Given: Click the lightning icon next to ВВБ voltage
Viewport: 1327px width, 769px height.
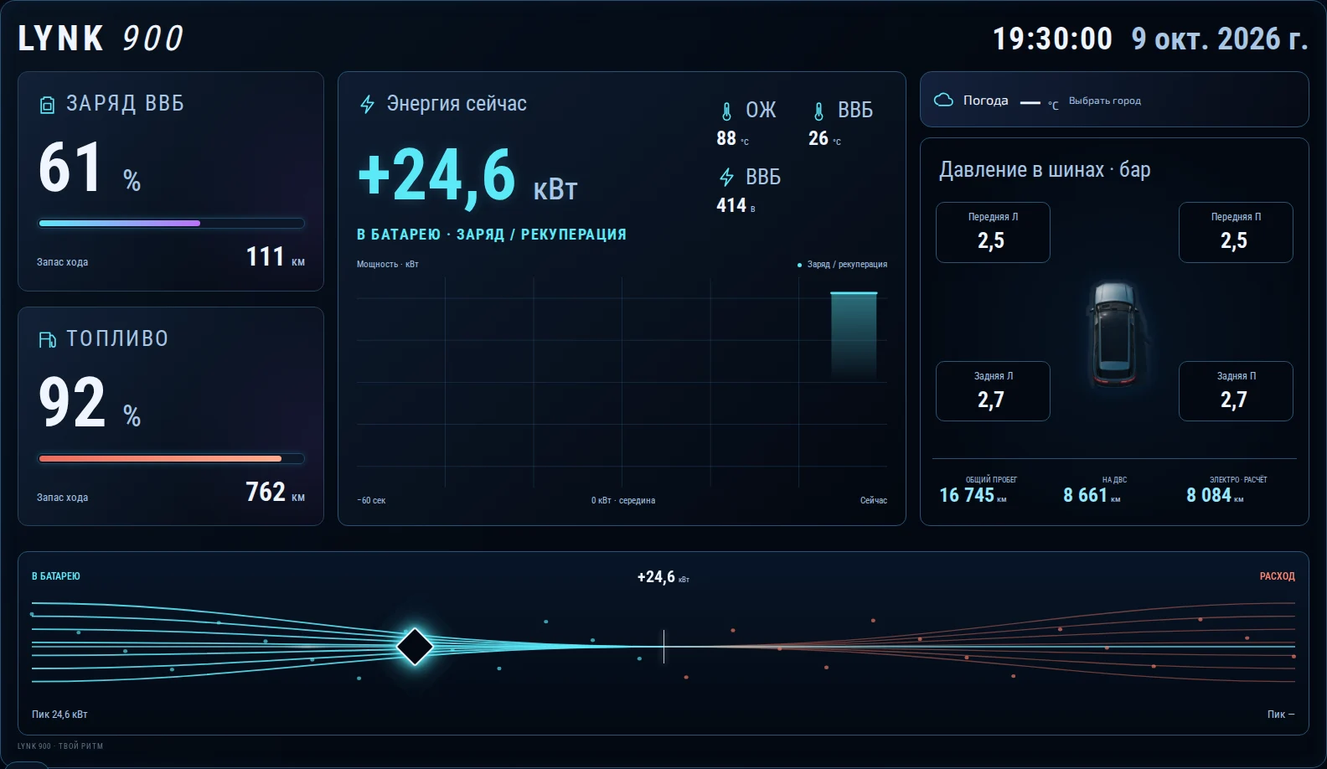Looking at the screenshot, I should click(x=726, y=178).
